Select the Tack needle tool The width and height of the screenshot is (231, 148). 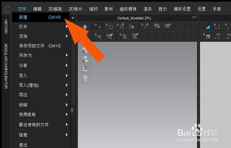pyautogui.click(x=145, y=26)
